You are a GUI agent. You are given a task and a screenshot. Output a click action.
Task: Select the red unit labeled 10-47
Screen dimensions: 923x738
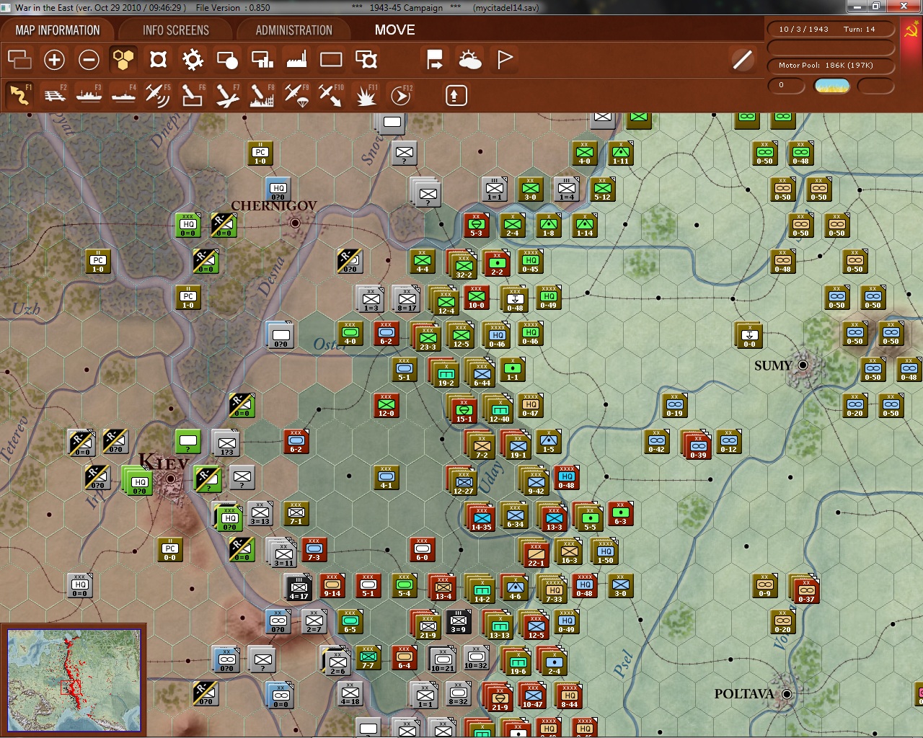point(533,695)
